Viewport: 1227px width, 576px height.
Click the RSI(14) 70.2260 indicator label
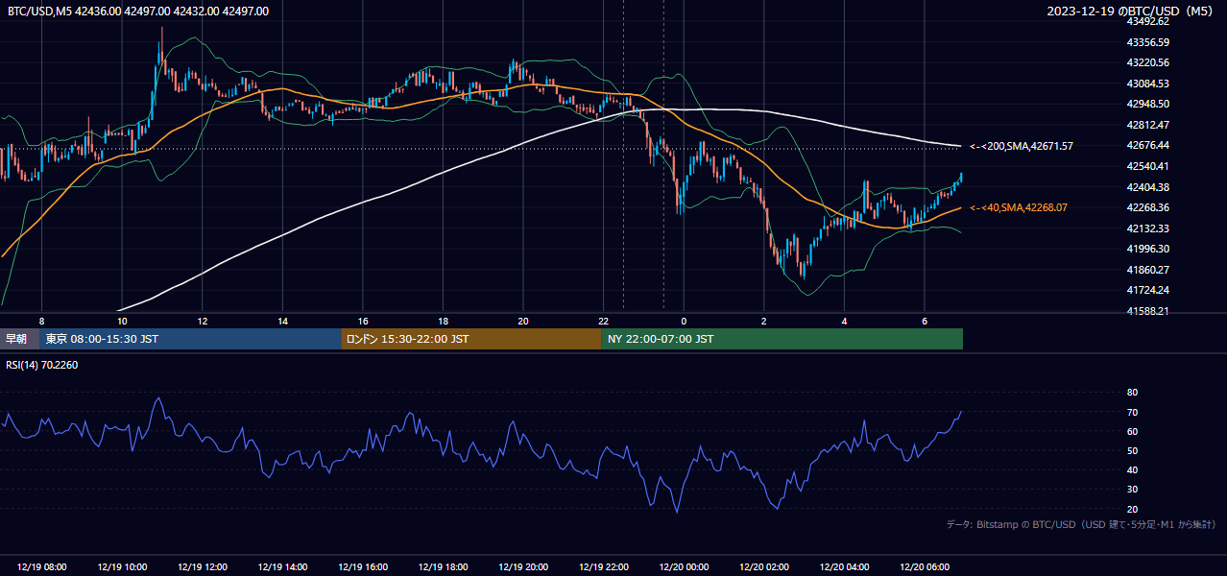tap(42, 365)
